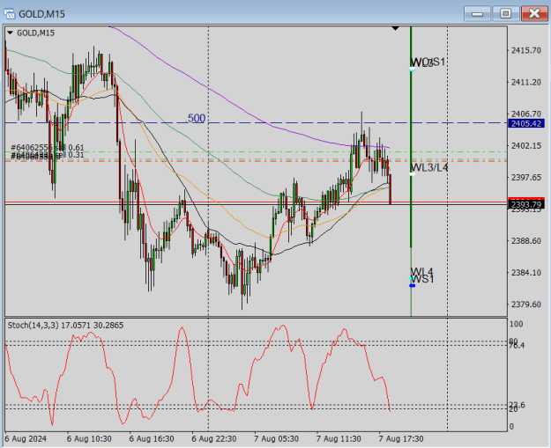Maximize the GOLD,M15 chart window
The width and height of the screenshot is (551, 448).
tap(506, 14)
